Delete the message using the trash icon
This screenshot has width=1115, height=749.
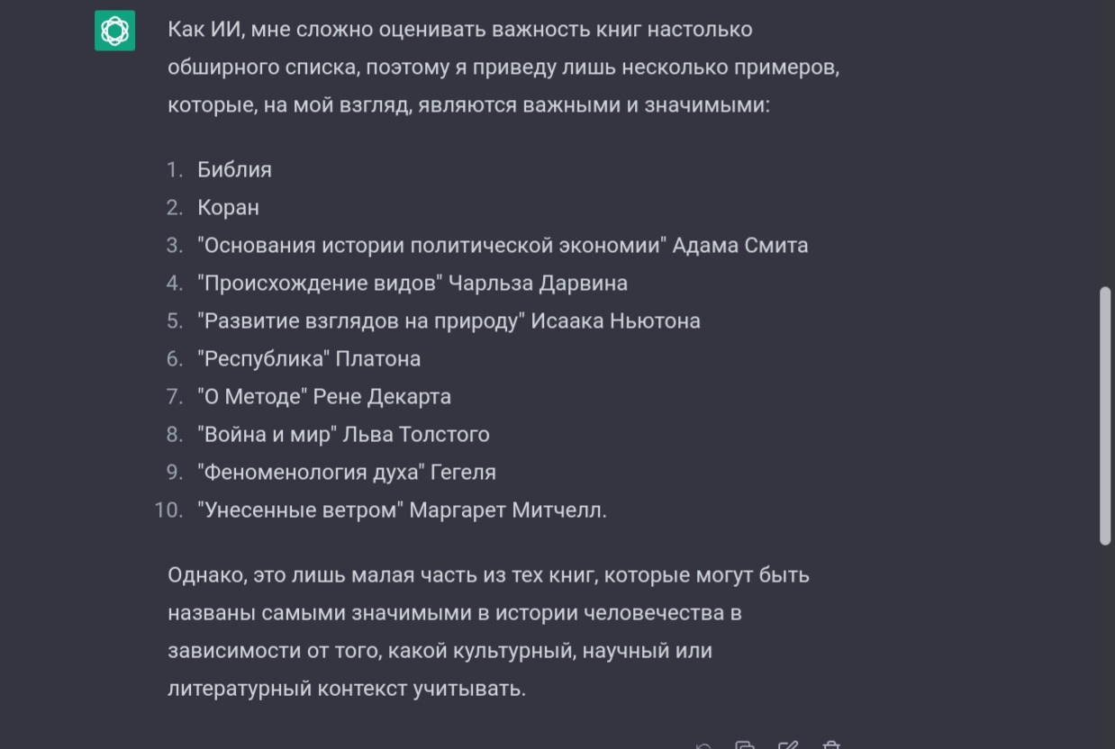pyautogui.click(x=831, y=745)
